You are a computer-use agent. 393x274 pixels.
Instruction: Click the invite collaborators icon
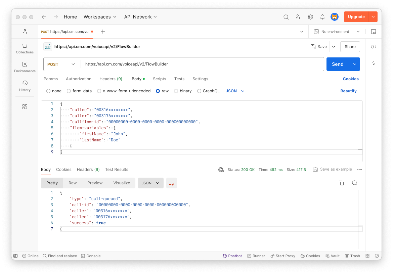click(x=298, y=17)
